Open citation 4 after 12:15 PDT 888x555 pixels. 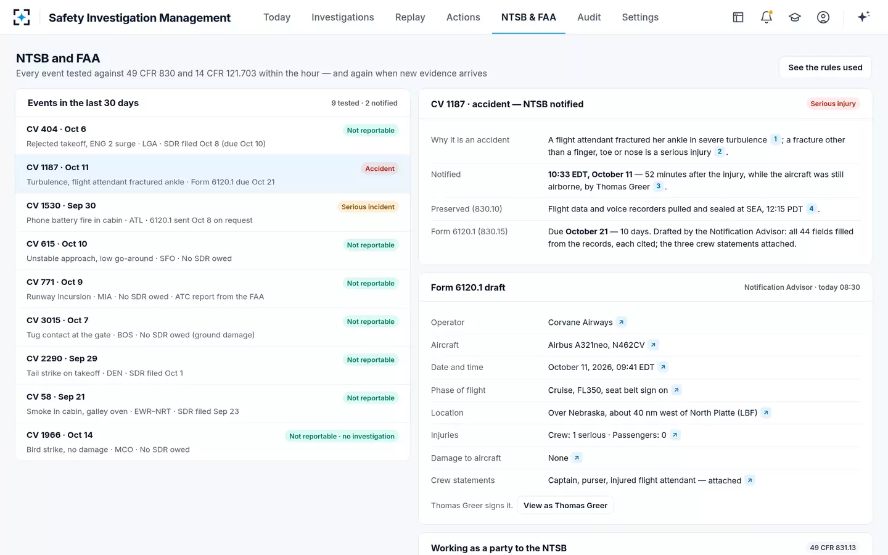[x=812, y=208]
